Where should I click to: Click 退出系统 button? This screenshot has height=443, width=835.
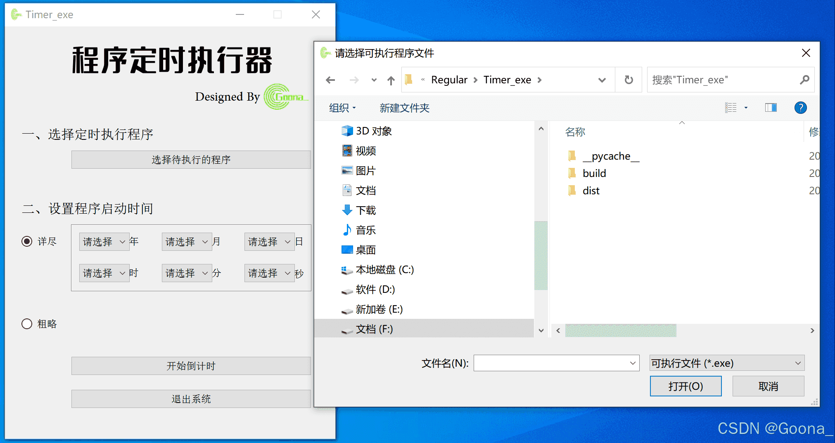(x=191, y=399)
